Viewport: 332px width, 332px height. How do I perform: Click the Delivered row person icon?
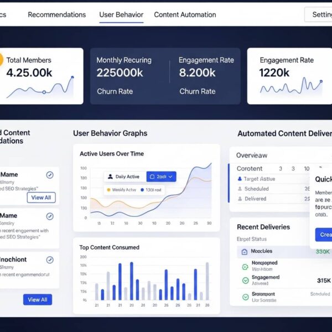coord(240,199)
